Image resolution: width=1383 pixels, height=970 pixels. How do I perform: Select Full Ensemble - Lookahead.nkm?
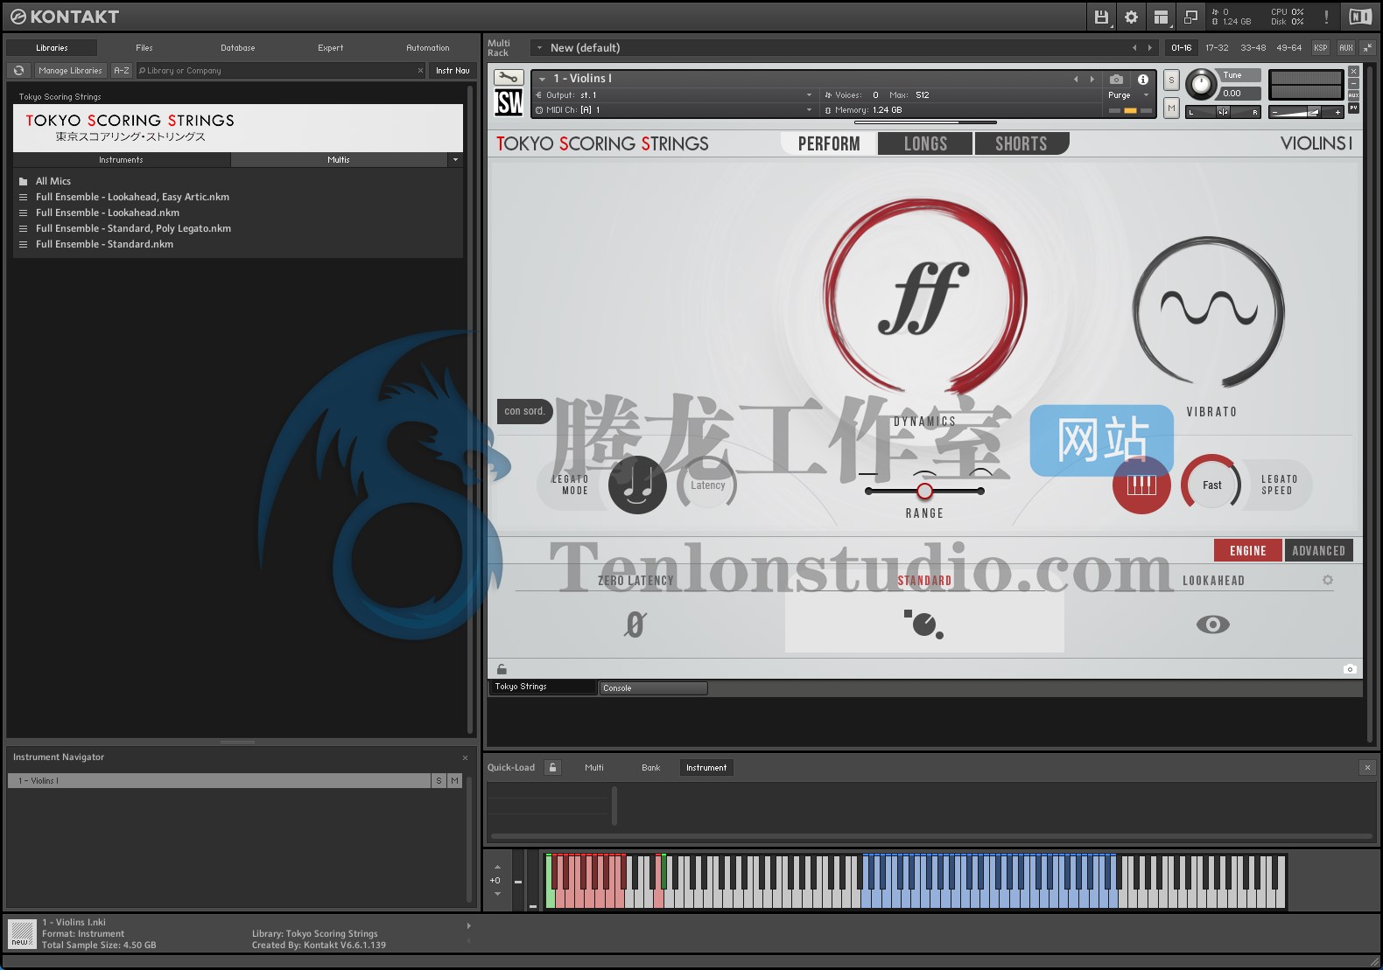click(108, 213)
